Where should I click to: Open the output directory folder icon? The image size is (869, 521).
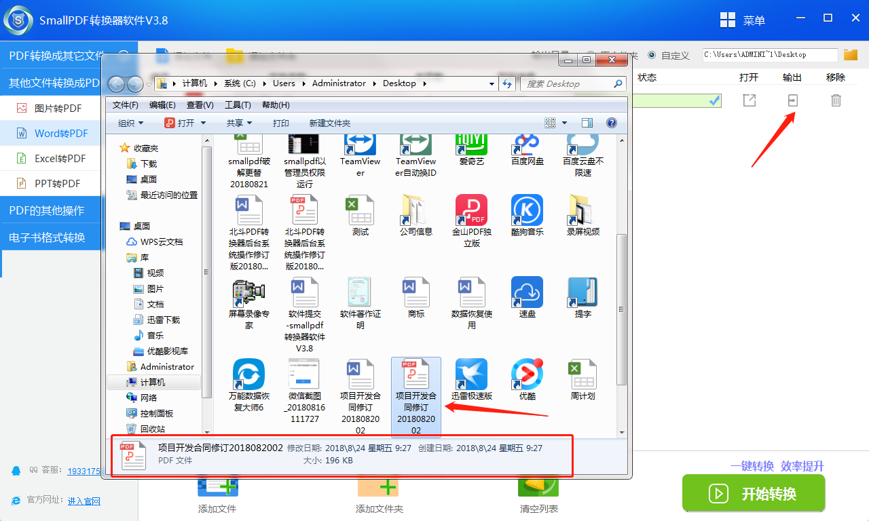851,55
